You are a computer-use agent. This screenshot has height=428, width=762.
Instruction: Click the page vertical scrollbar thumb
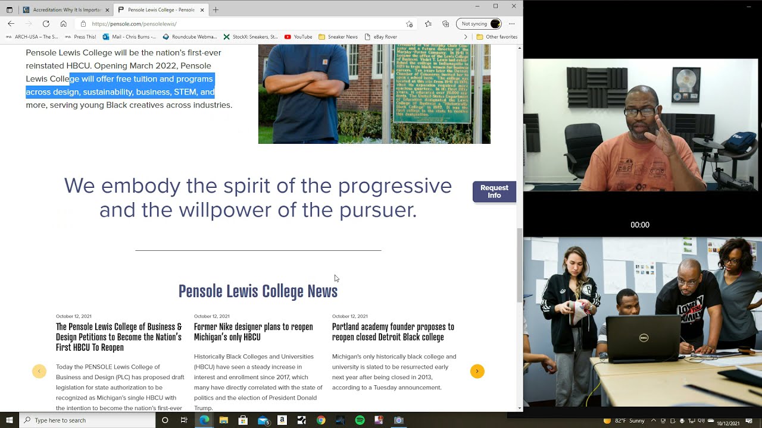(520, 265)
